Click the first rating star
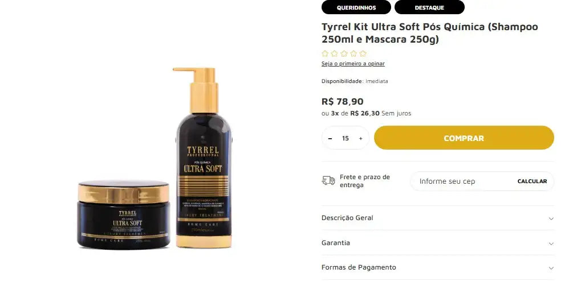This screenshot has width=577, height=302. click(x=325, y=53)
